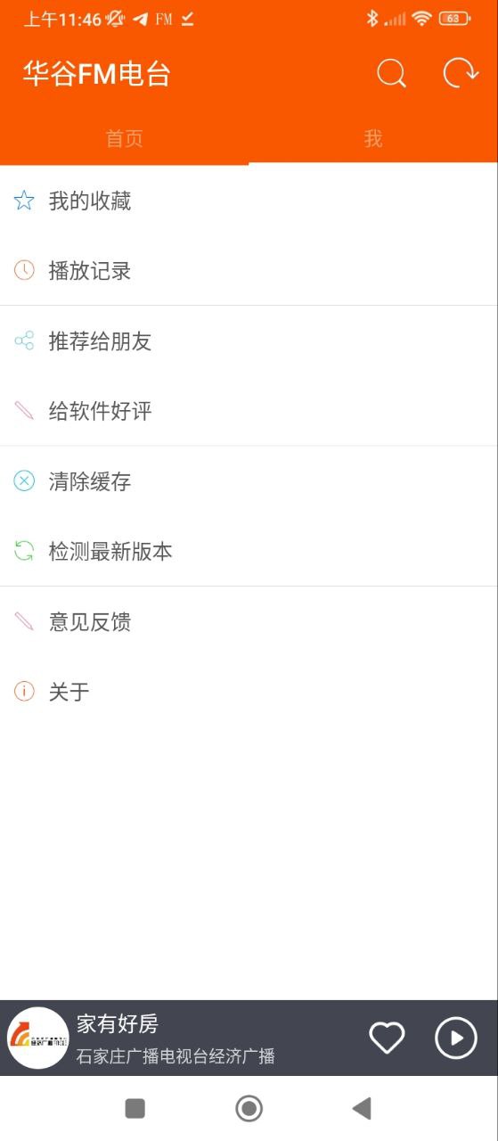The height and width of the screenshot is (1141, 498).
Task: Open the 播放记录 history entry
Action: click(x=249, y=270)
